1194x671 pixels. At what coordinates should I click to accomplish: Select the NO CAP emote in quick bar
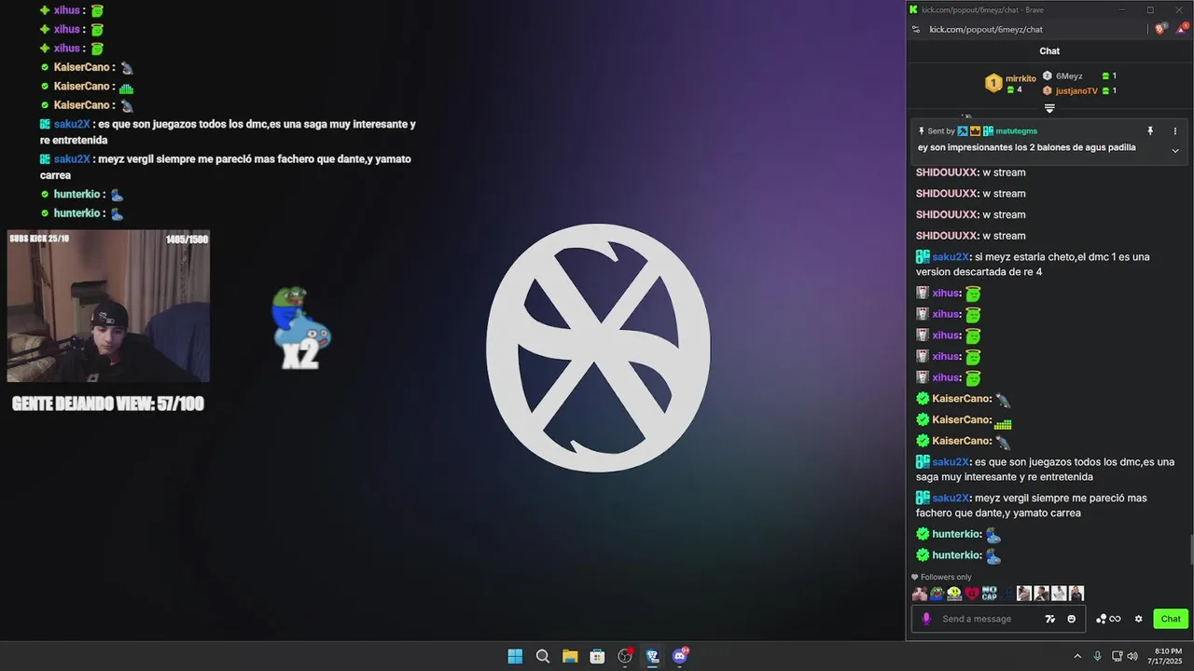coord(990,594)
